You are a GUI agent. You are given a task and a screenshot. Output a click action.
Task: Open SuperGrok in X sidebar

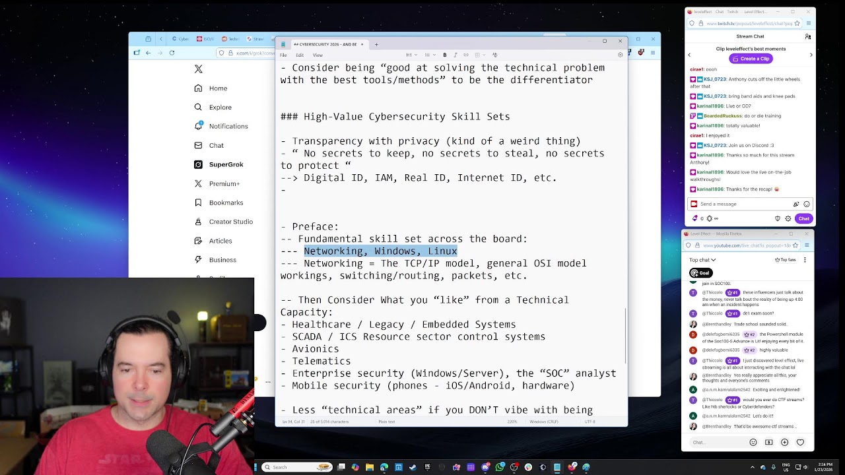coord(219,164)
